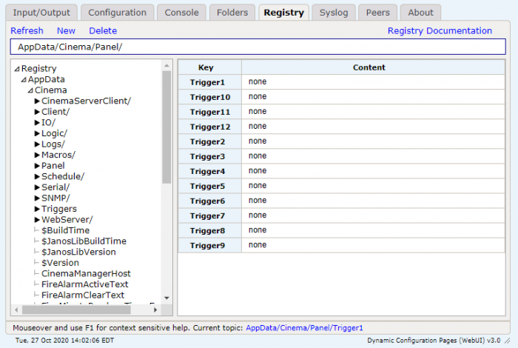
Task: Select the CinemaManagerHost key
Action: click(86, 274)
